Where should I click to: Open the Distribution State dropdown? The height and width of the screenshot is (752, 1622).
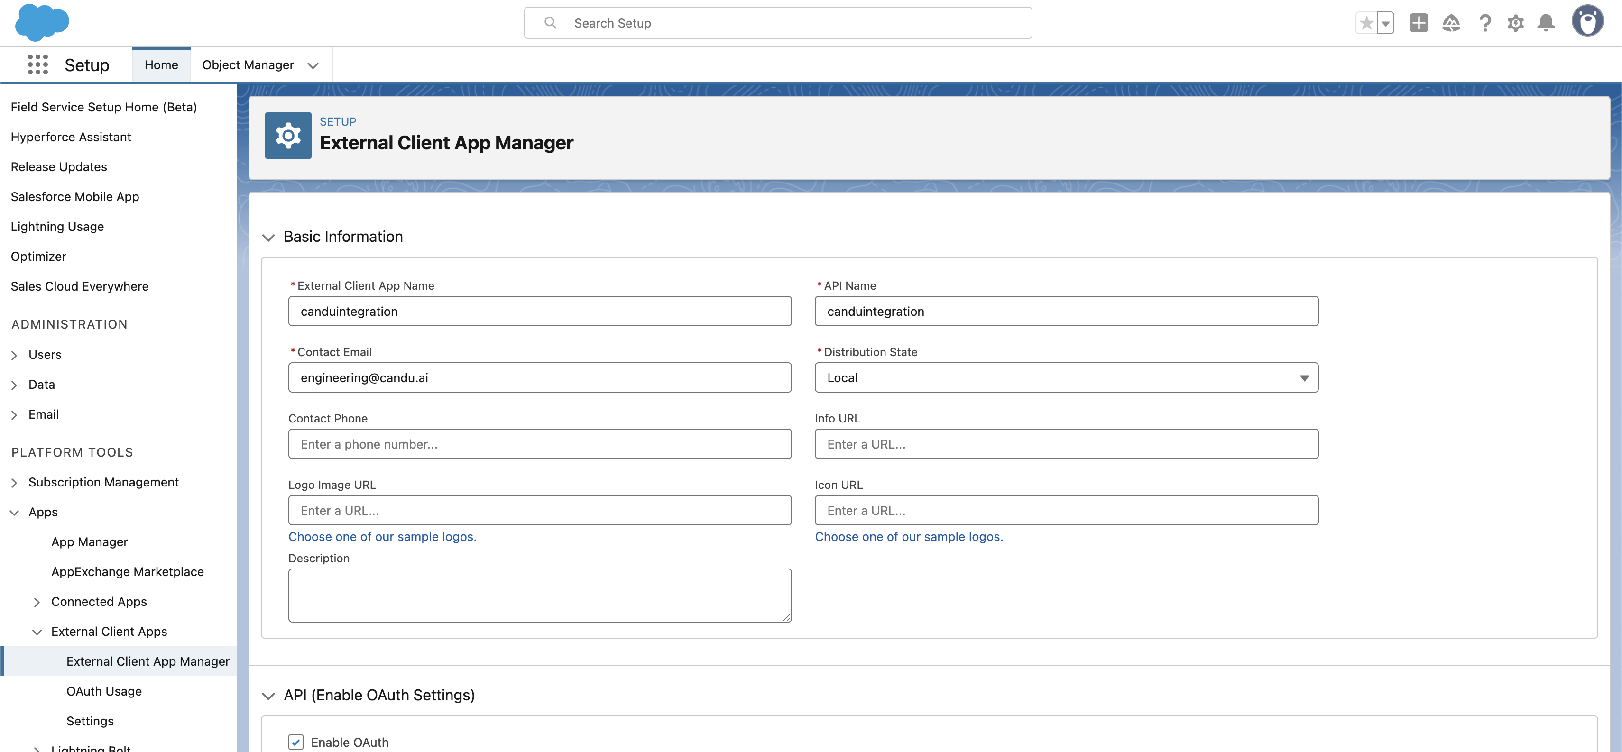pos(1066,377)
